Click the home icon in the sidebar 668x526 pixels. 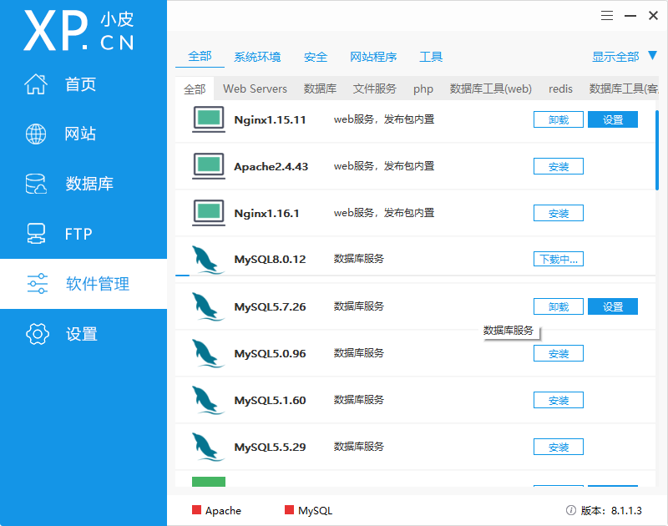tap(36, 83)
